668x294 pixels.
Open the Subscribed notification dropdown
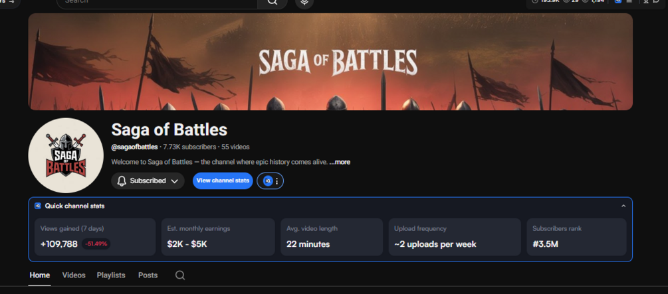(148, 181)
